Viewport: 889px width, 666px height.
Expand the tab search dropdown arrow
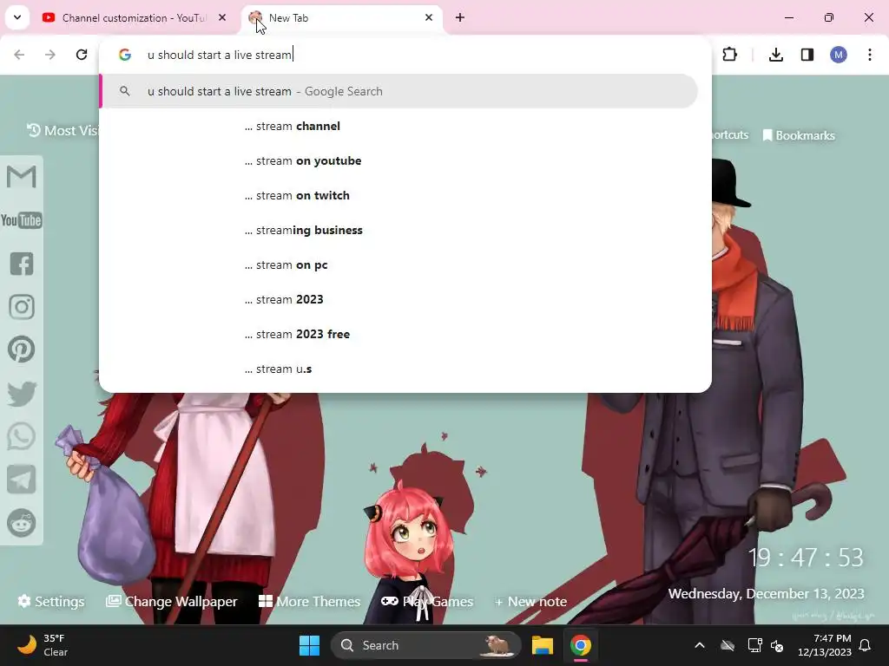pyautogui.click(x=17, y=17)
